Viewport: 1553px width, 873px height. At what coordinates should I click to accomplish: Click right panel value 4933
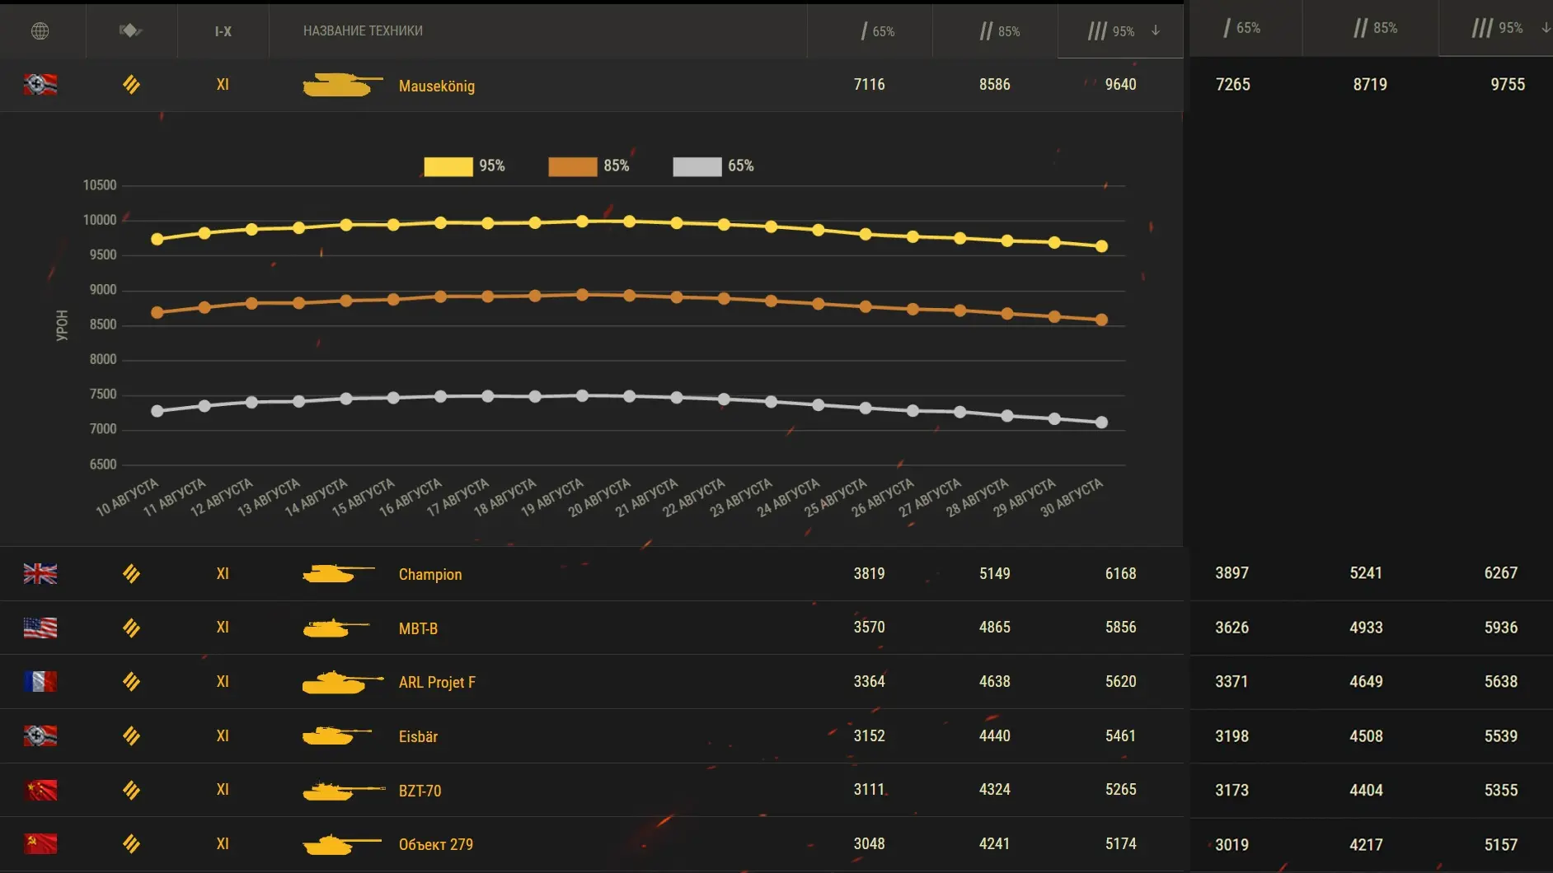(1366, 628)
